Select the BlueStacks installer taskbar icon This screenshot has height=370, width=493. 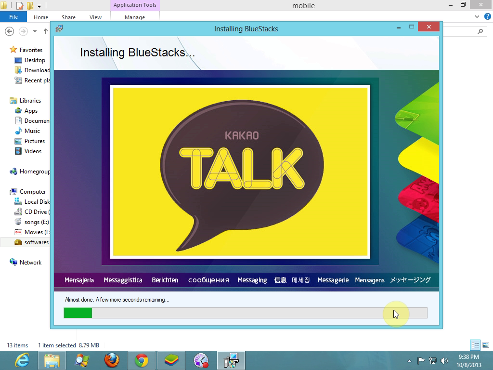point(231,360)
